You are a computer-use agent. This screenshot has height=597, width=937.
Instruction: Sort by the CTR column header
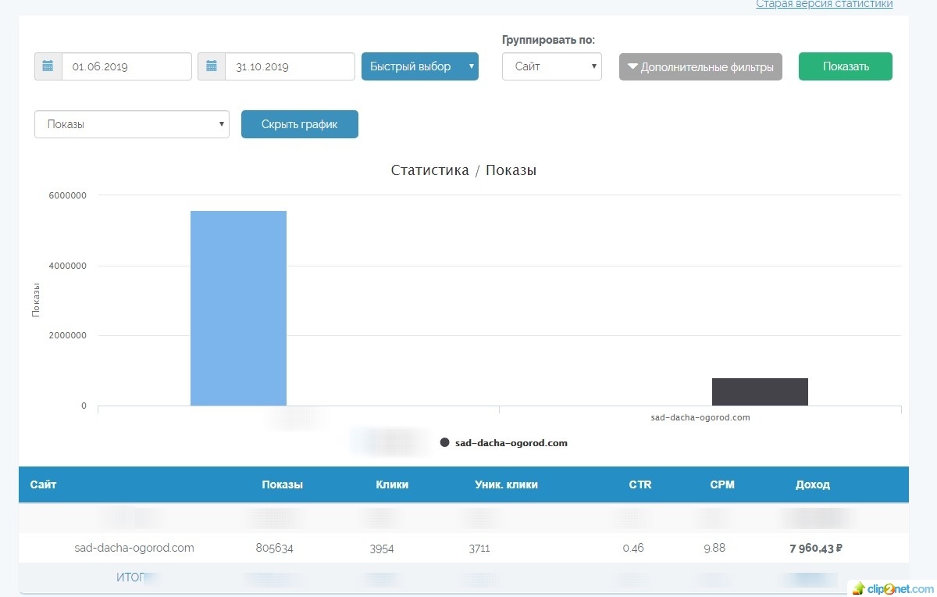click(x=640, y=484)
